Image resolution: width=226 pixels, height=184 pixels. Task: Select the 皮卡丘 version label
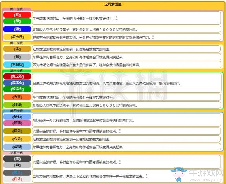point(17,37)
